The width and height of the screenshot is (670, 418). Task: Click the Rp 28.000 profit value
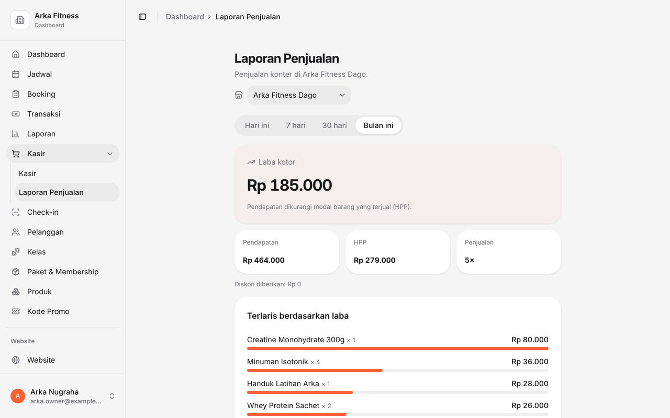(x=530, y=384)
